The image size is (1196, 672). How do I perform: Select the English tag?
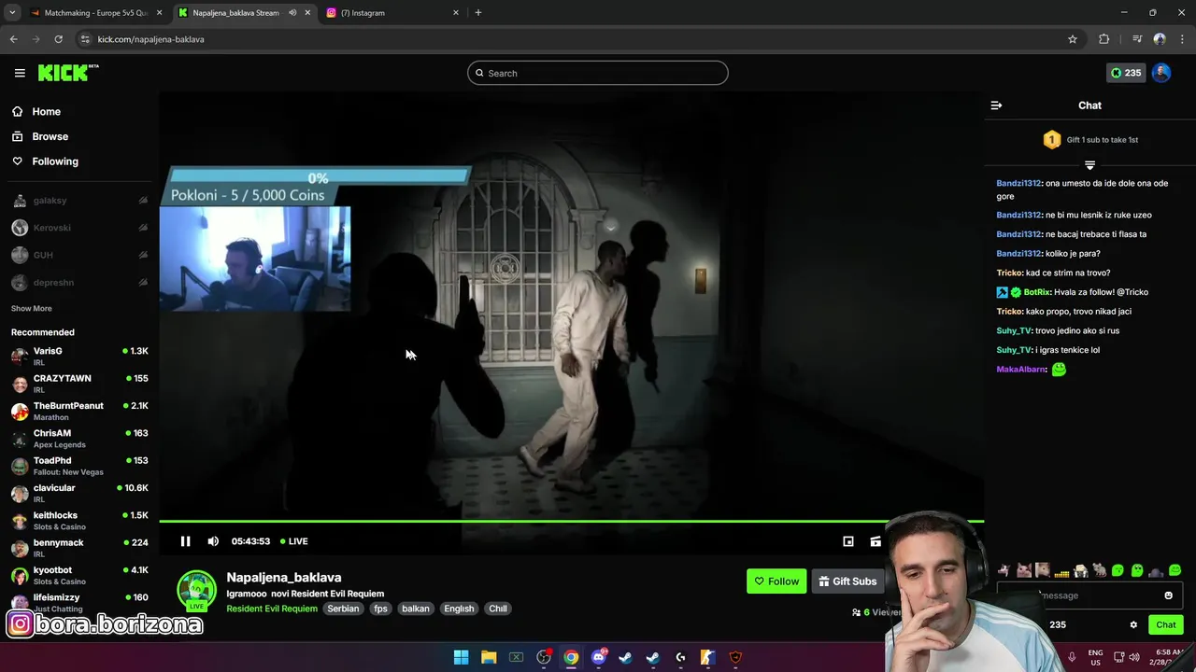(459, 609)
